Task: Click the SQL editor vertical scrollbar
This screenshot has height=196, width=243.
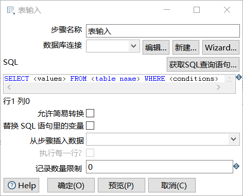Action: 230,79
